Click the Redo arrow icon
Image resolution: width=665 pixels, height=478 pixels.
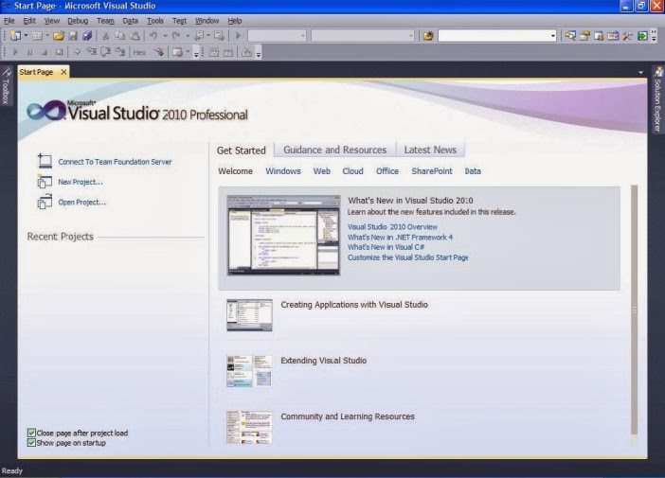coord(176,36)
